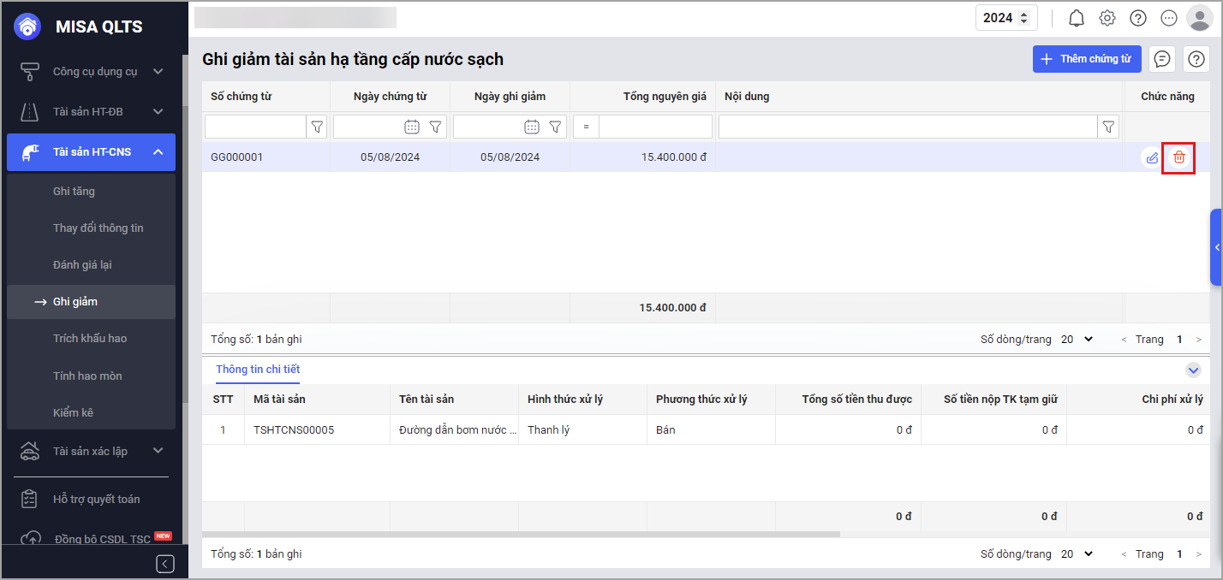Open upper Số dòng/trang dropdown
The image size is (1223, 580).
[x=1077, y=340]
